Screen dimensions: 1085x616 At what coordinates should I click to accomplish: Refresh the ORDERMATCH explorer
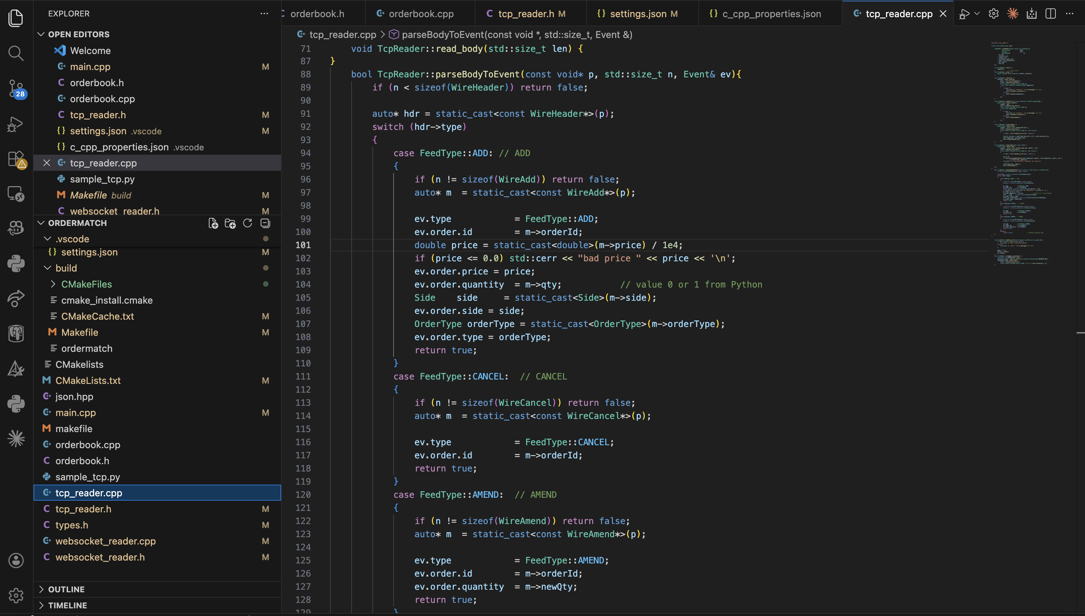248,223
